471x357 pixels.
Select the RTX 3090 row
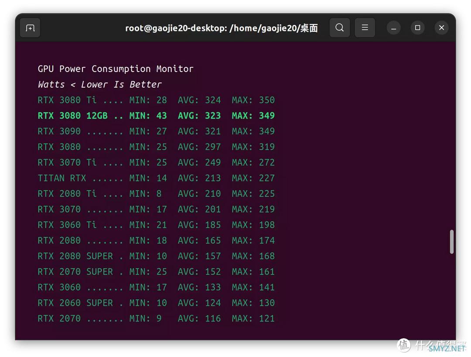(156, 131)
